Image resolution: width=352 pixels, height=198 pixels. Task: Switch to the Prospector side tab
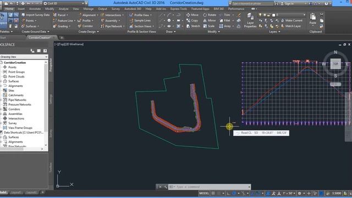click(51, 65)
